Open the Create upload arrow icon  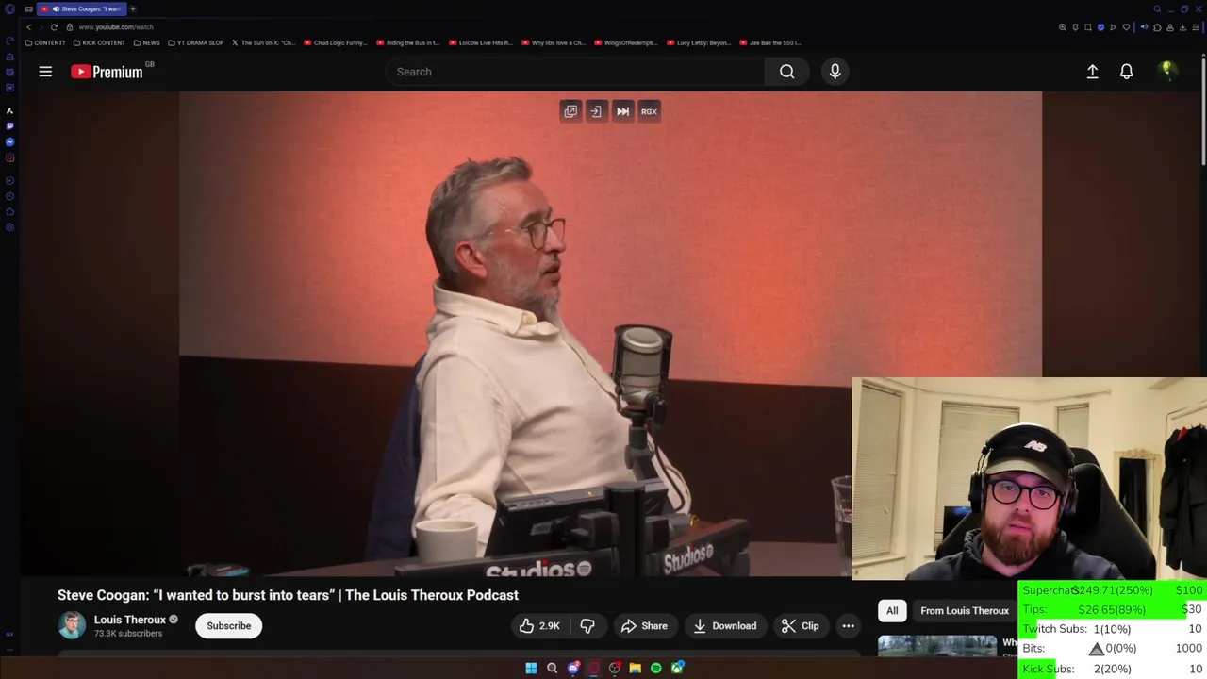click(1092, 72)
